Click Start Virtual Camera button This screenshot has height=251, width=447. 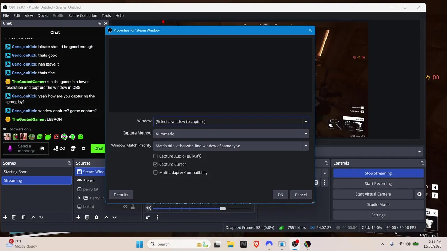click(373, 194)
